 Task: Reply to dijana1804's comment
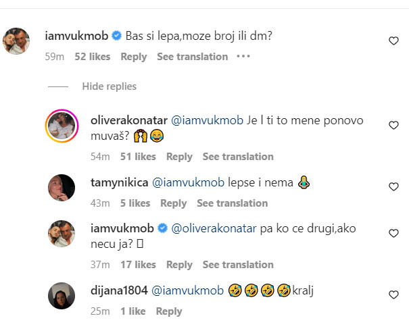point(169,311)
